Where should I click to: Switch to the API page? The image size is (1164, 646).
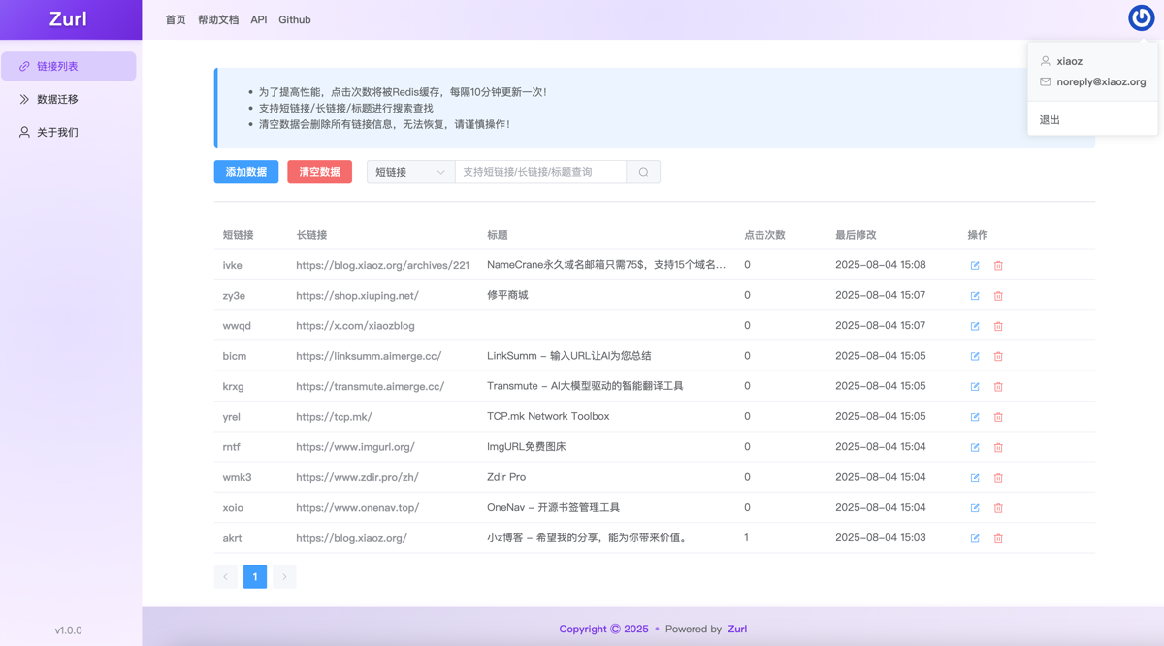pyautogui.click(x=258, y=19)
